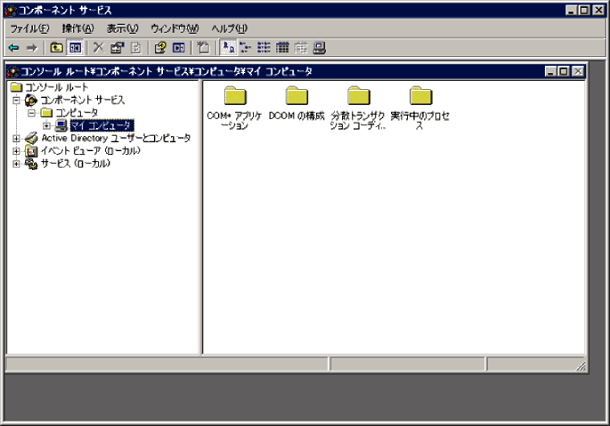Screen dimensions: 610x426
Task: Go up one level with folder icon
Action: click(x=57, y=48)
